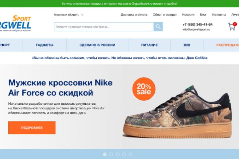This screenshot has height=159, width=239.
Task: Click the Orgwell Sport logo
Action: click(15, 23)
